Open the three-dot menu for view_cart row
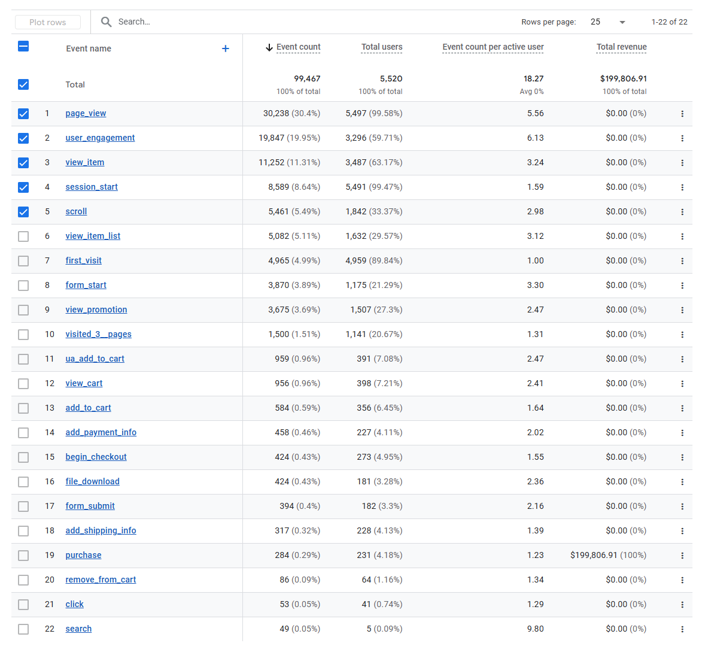The height and width of the screenshot is (646, 711). [x=682, y=384]
